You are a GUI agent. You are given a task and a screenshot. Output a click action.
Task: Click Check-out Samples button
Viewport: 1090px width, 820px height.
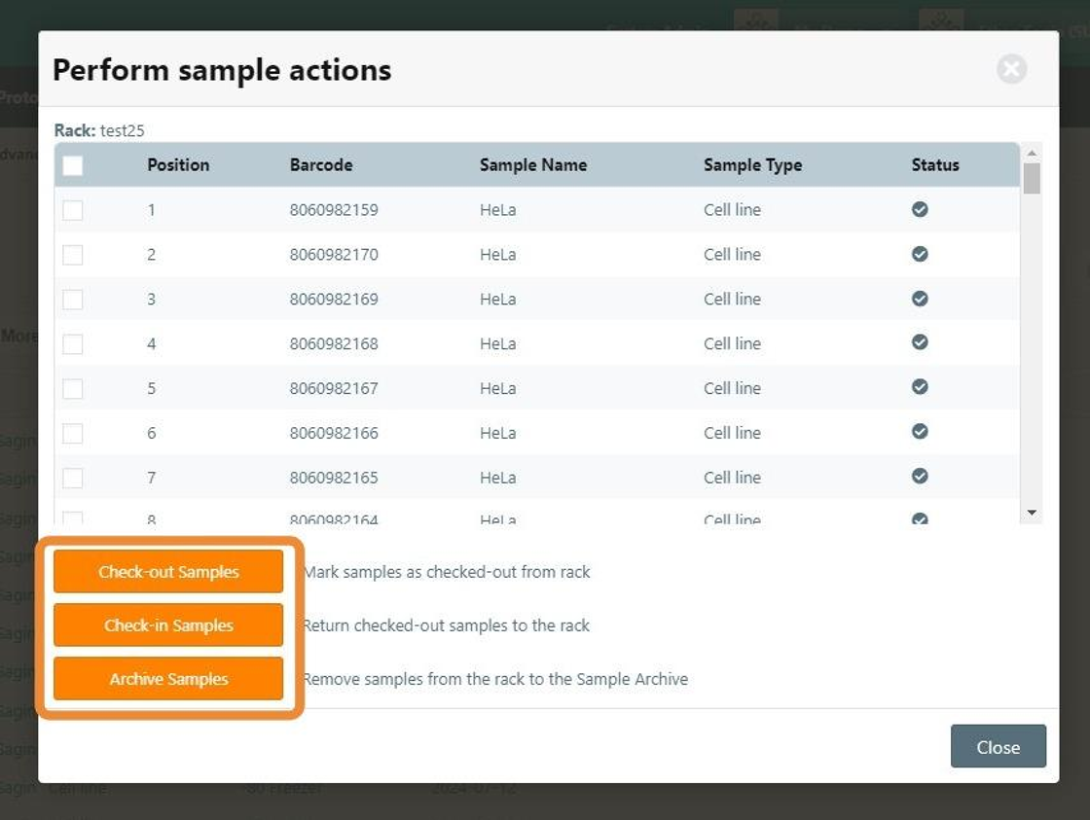(x=168, y=571)
